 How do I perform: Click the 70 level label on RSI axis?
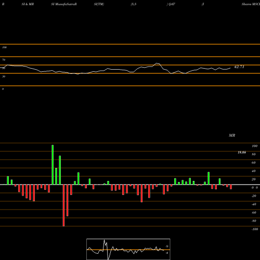coord(4,60)
